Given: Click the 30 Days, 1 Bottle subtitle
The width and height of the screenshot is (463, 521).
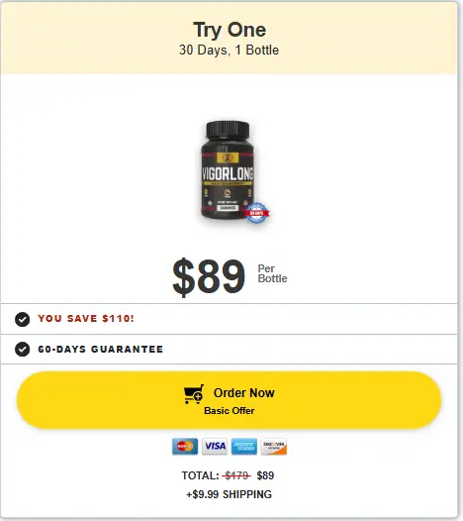Looking at the screenshot, I should coord(229,51).
